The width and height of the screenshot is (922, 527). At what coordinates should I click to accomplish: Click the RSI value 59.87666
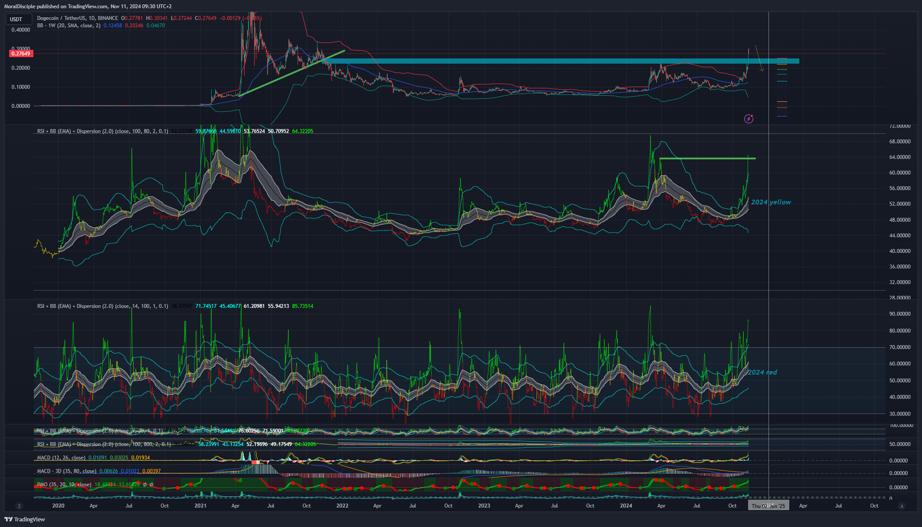[x=206, y=131]
